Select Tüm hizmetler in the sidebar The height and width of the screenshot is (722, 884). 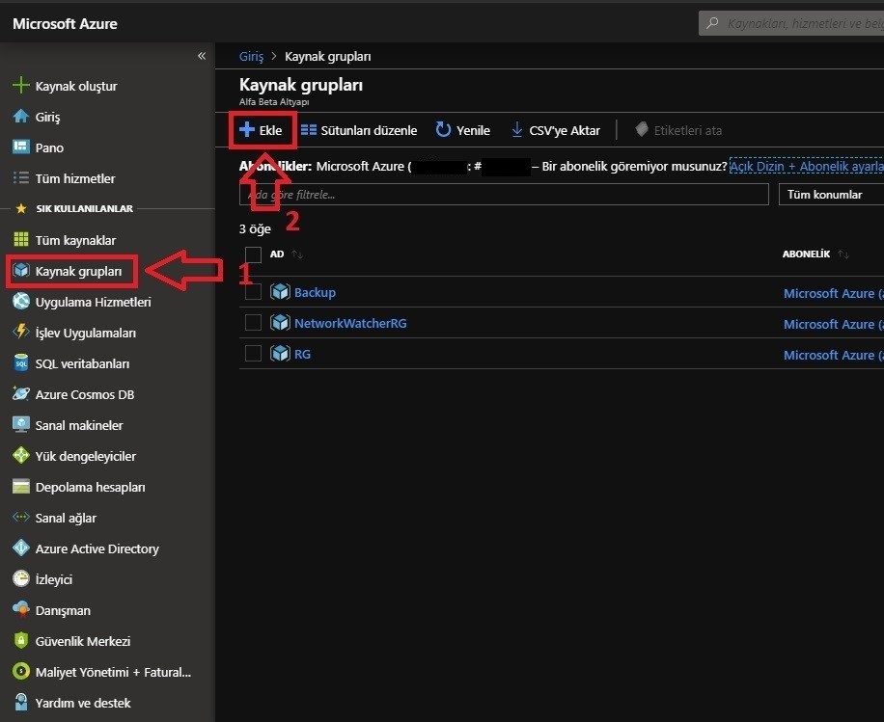(75, 178)
